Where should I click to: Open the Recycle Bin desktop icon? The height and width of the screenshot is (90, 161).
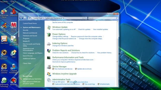(x=4, y=1)
